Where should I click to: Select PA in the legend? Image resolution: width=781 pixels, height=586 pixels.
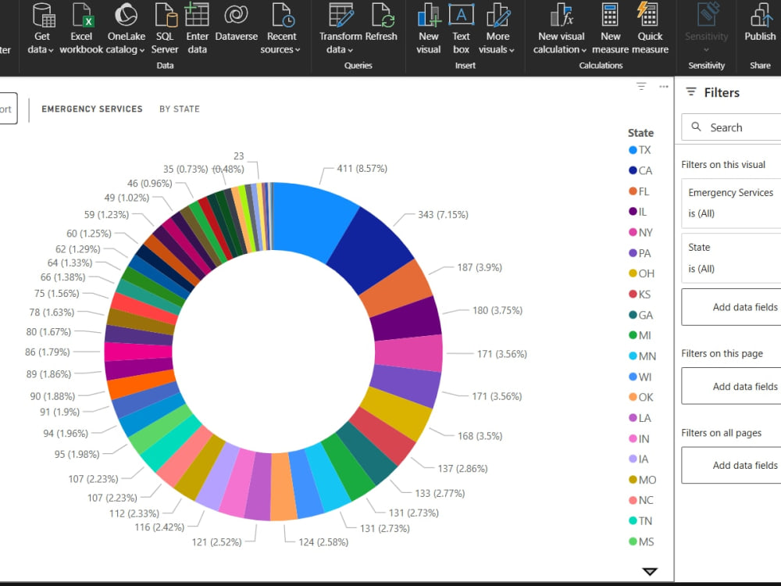pyautogui.click(x=640, y=253)
